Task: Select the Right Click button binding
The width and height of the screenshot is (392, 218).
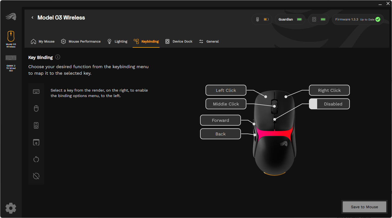Action: point(329,90)
